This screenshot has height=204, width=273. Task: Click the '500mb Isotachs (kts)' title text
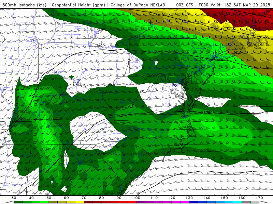coord(24,5)
